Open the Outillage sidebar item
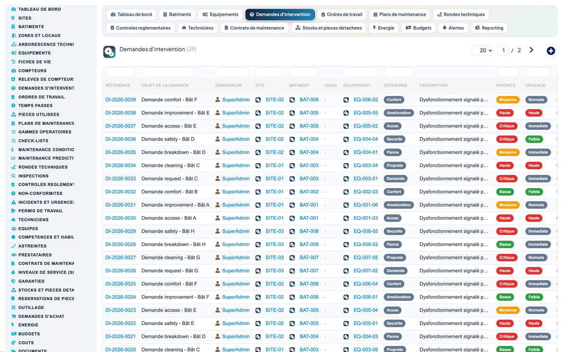Image resolution: width=568 pixels, height=352 pixels. point(31,307)
